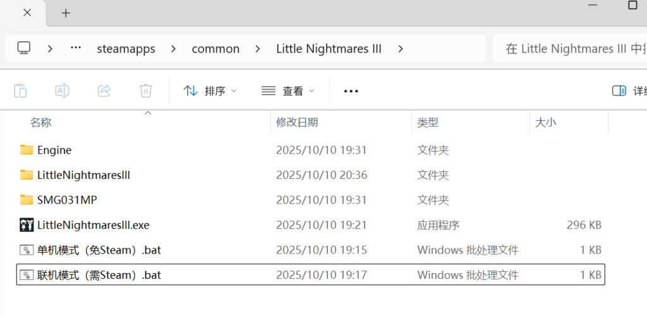The width and height of the screenshot is (647, 316).
Task: Click the 296 KB size cell
Action: coord(584,225)
